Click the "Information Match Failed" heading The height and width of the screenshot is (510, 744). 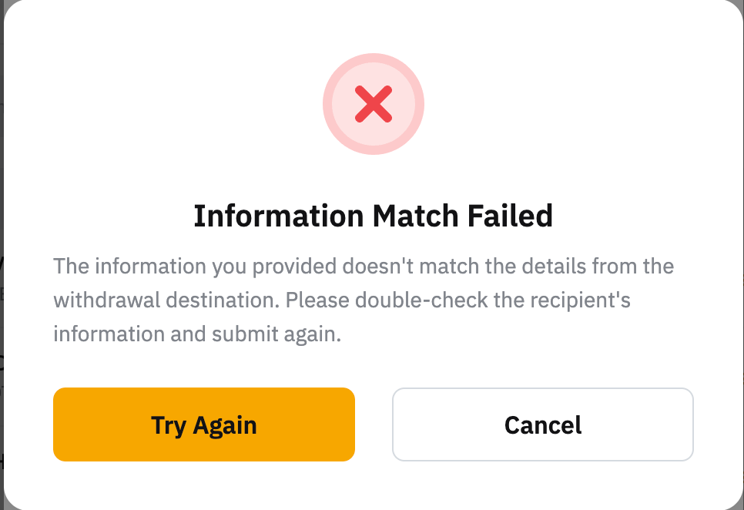(373, 216)
